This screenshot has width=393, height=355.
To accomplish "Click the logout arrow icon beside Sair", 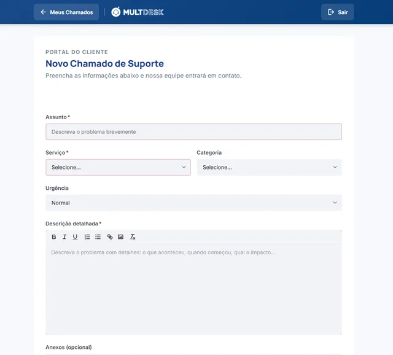I will (x=331, y=12).
